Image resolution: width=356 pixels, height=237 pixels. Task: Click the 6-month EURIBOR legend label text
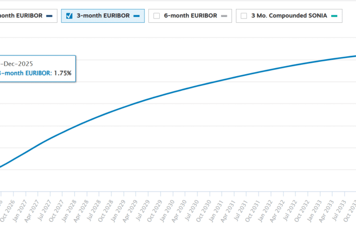tap(190, 16)
